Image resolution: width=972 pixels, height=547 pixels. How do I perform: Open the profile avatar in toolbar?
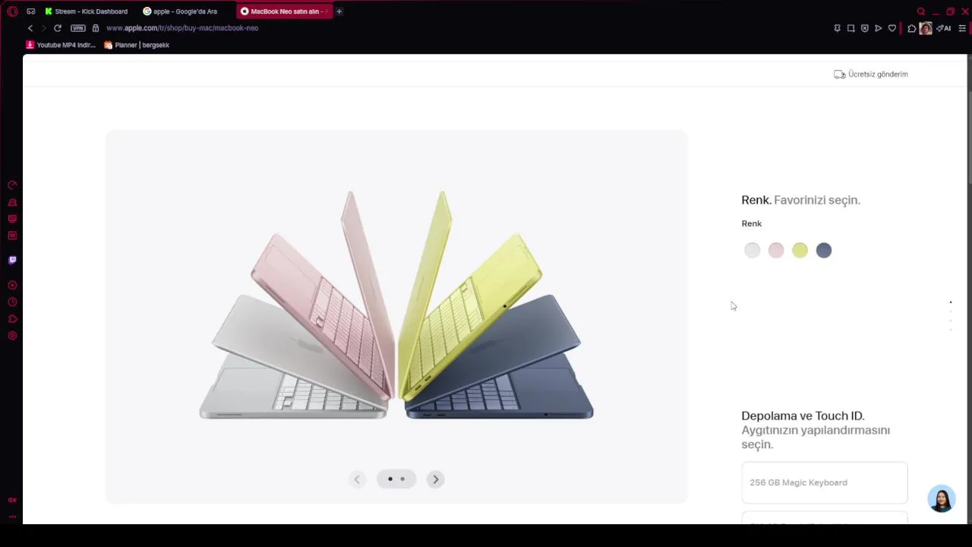[926, 28]
